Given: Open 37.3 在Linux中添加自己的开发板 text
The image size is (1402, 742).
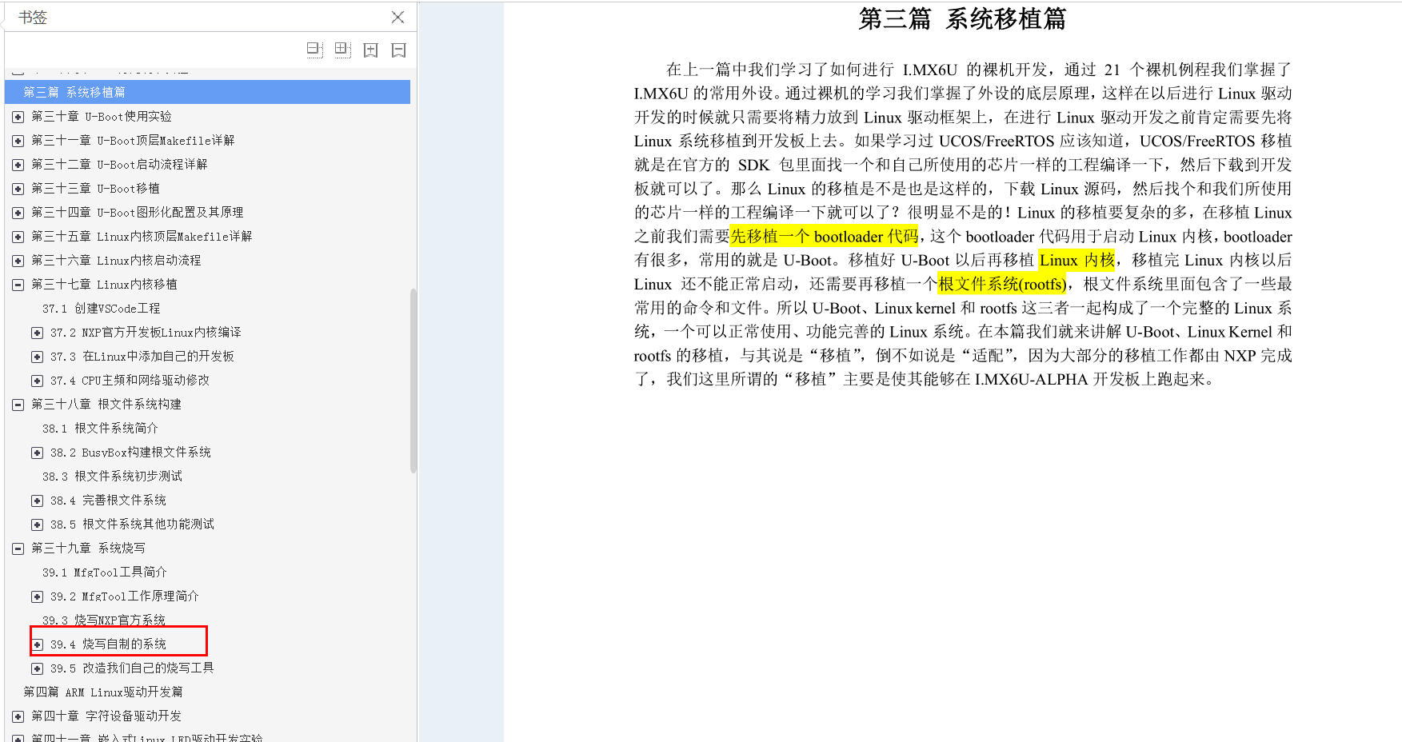Looking at the screenshot, I should pyautogui.click(x=142, y=356).
